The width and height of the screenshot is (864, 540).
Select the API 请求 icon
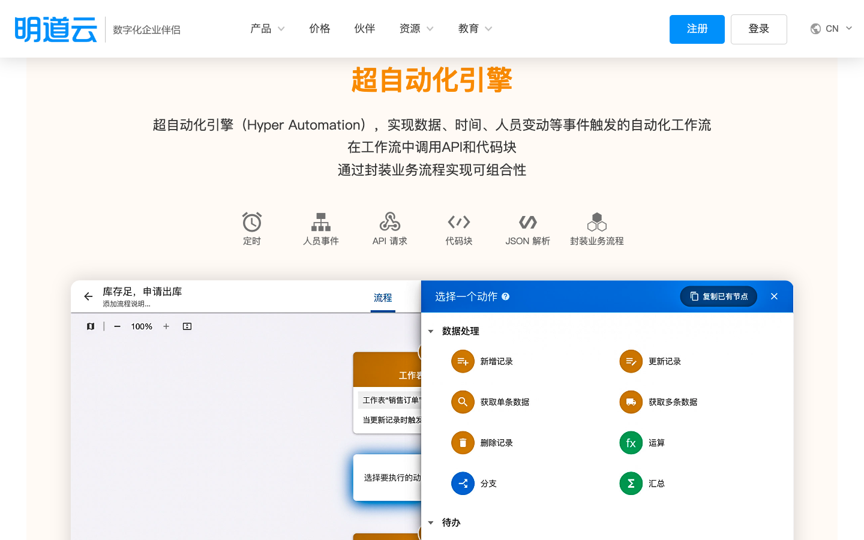pos(389,221)
